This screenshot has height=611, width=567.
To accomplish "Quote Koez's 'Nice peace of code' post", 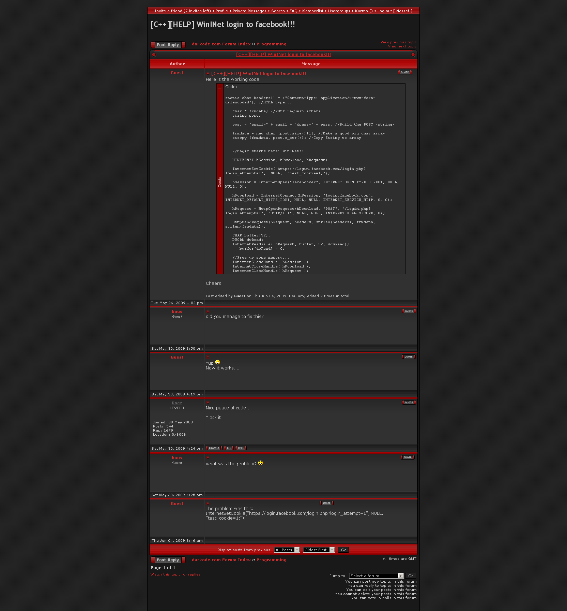I will tap(409, 403).
